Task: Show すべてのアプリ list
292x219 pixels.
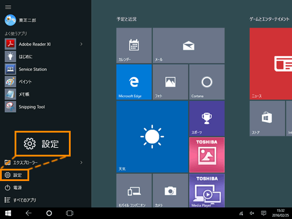Action: pyautogui.click(x=20, y=200)
